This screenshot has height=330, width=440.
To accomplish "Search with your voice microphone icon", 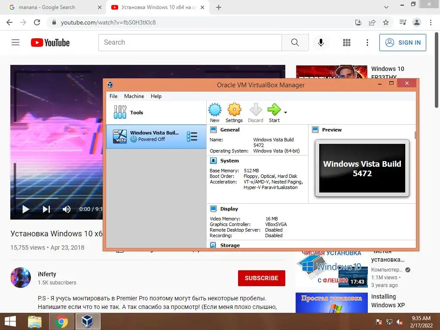I will coord(321,43).
